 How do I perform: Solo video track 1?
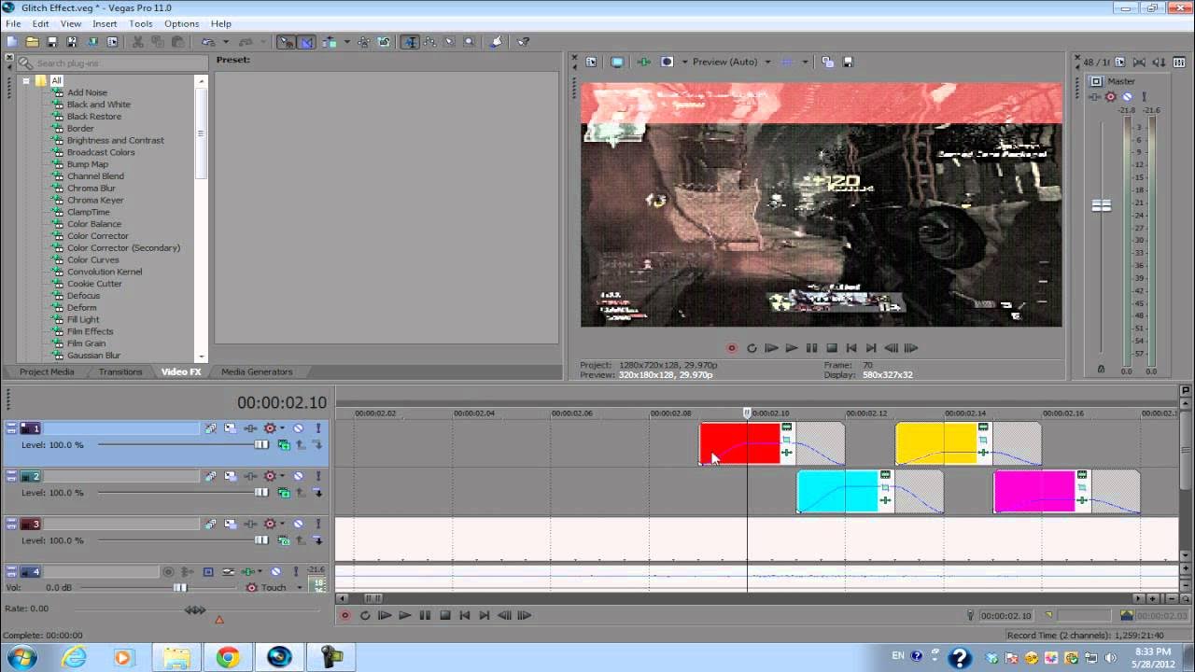317,428
